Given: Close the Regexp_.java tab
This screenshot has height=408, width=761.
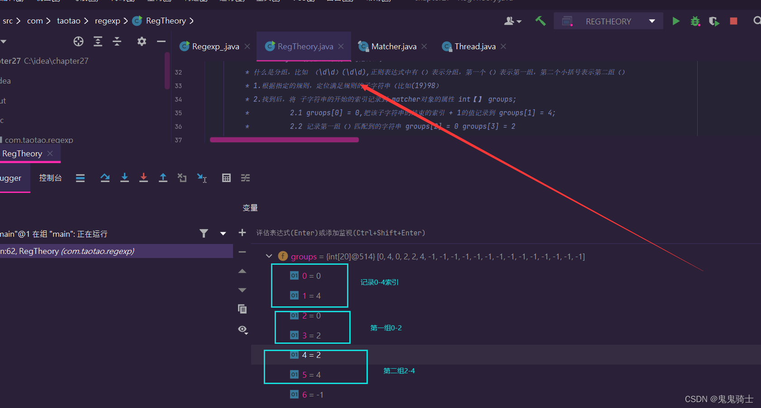Looking at the screenshot, I should pos(247,47).
